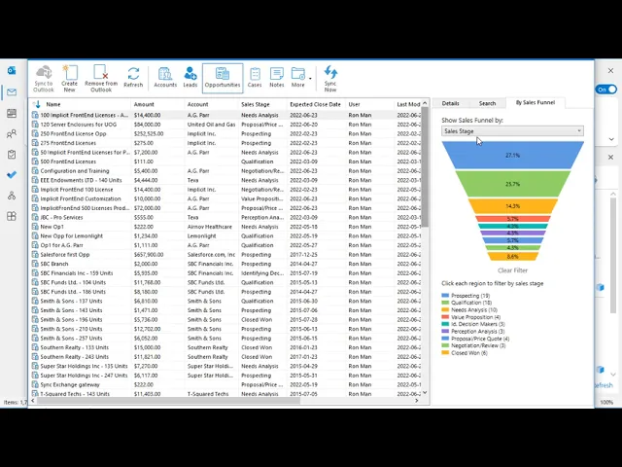Select the Southern Realty - 243 Units row
Screen dimensions: 622x467
tap(226, 357)
